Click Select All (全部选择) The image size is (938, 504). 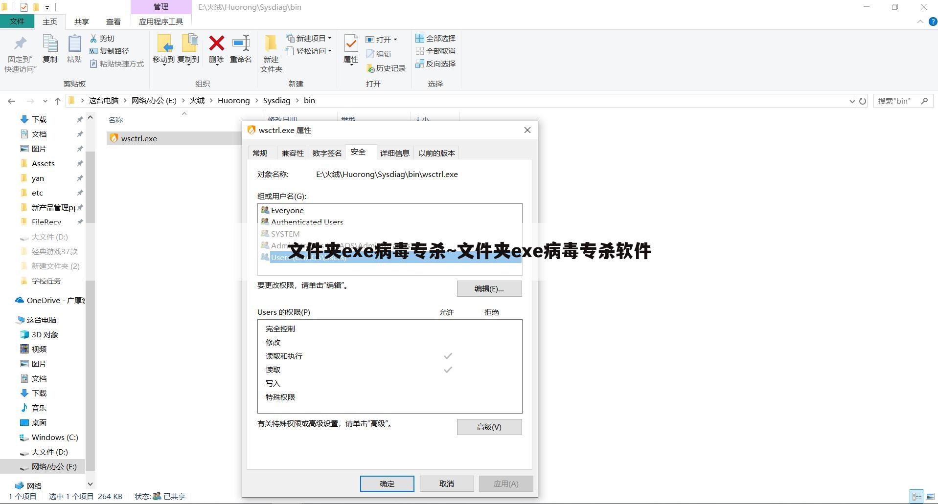pyautogui.click(x=435, y=38)
